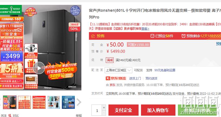
Task: Open the 上海徐汇区城区 delivery dropdown
Action: (118, 70)
